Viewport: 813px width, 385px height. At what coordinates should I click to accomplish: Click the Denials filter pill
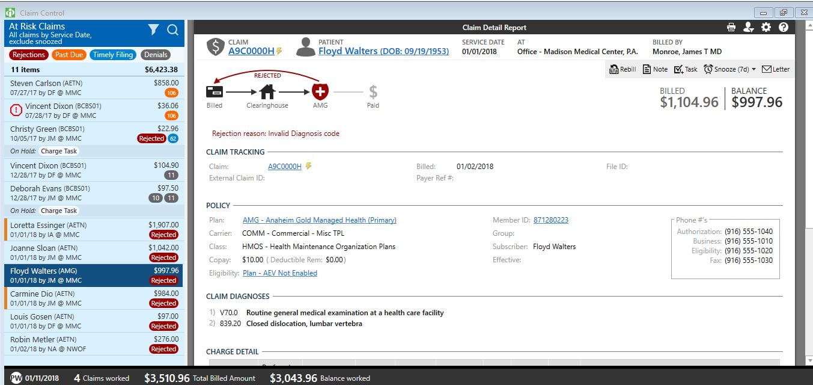coord(156,55)
